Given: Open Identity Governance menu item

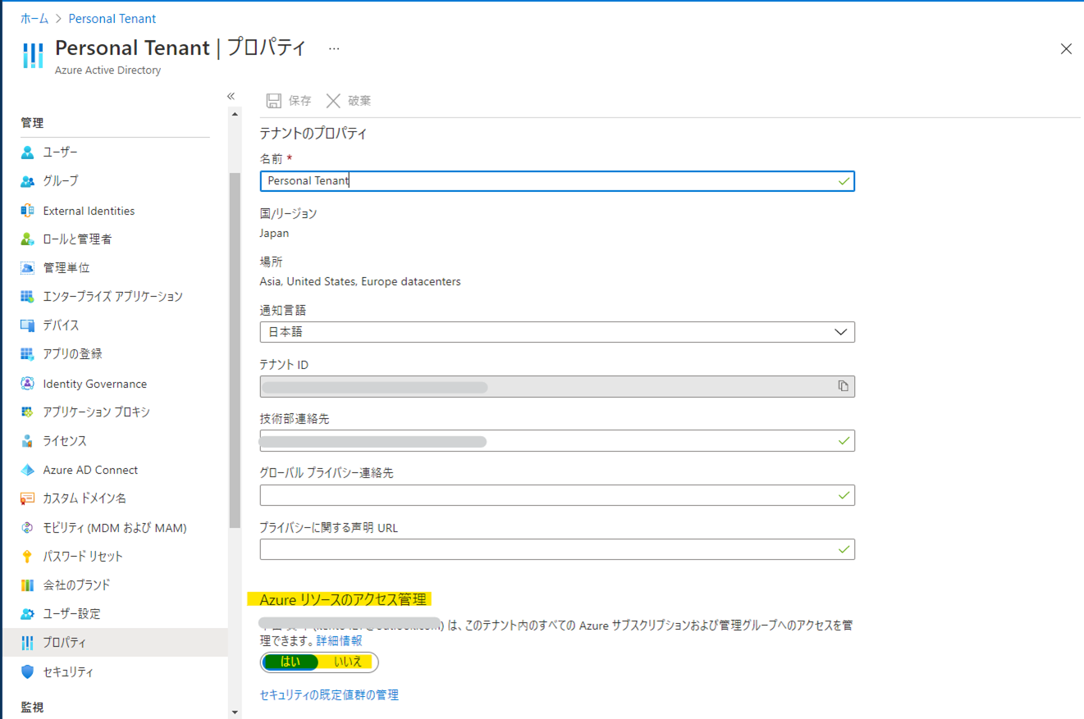Looking at the screenshot, I should point(94,384).
